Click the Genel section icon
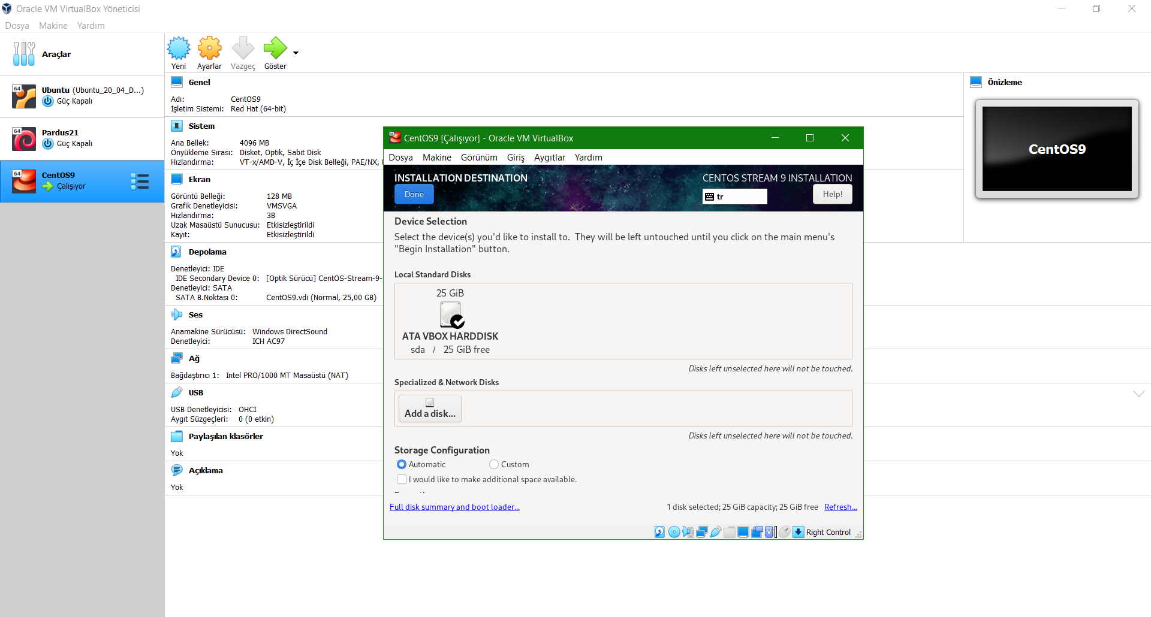The image size is (1151, 617). point(177,82)
